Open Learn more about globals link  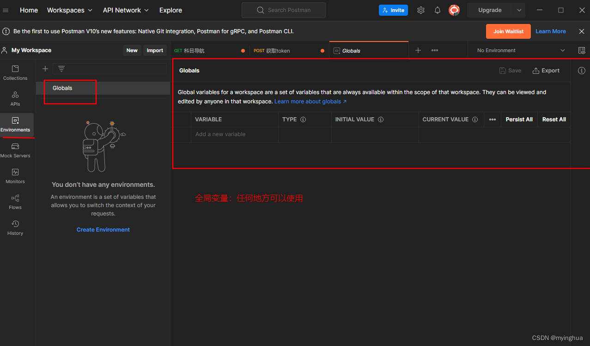click(x=310, y=101)
